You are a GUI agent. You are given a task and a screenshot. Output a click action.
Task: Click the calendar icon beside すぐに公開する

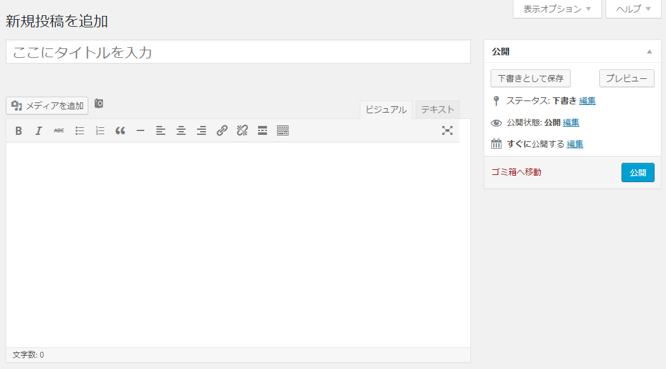(x=496, y=144)
